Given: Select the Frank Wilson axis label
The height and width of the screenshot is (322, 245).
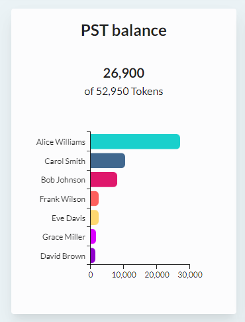Looking at the screenshot, I should 62,199.
